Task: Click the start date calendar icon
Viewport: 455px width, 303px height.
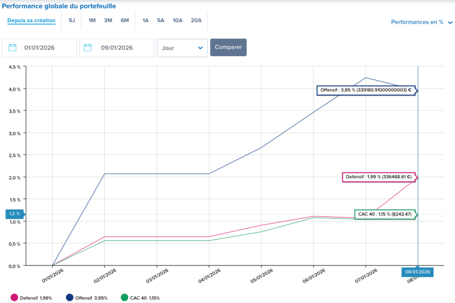Action: pos(13,48)
